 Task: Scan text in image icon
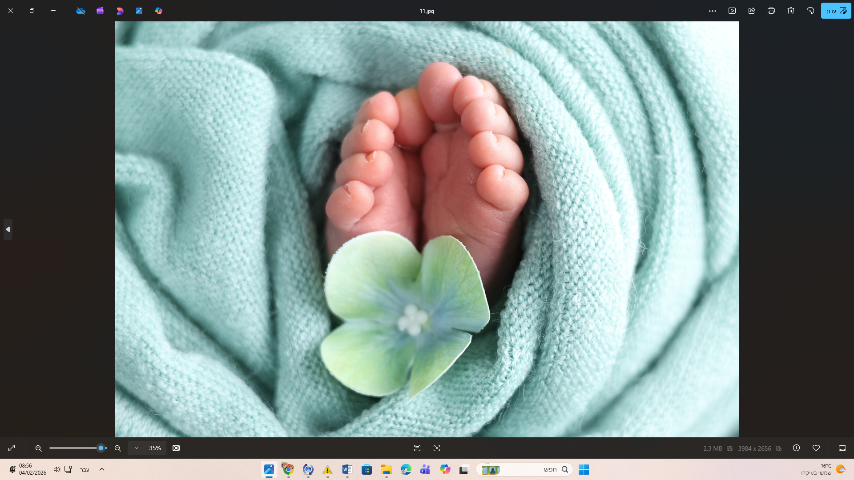tap(417, 448)
